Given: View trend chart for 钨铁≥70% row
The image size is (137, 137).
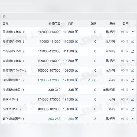Looking at the screenshot, I should (132, 99).
